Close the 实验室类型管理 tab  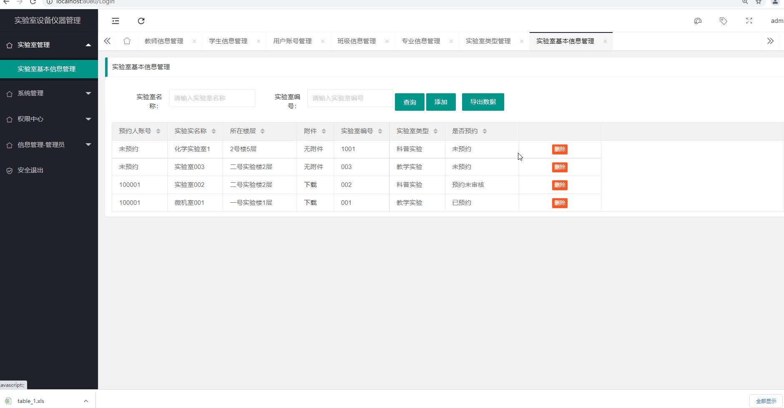click(522, 41)
